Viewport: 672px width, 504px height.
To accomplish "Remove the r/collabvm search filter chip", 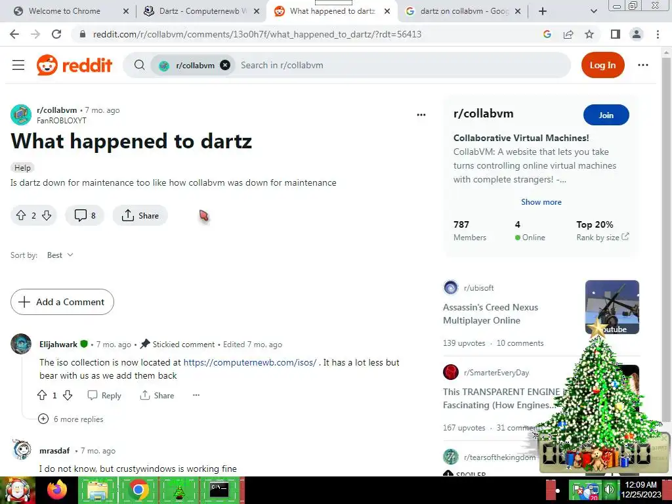I will (225, 65).
